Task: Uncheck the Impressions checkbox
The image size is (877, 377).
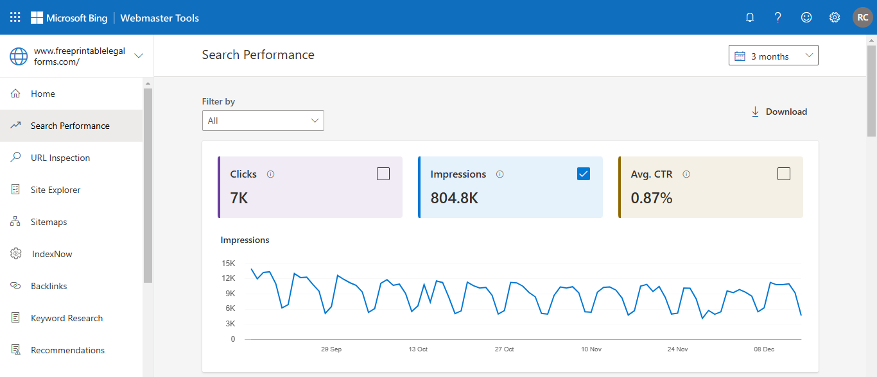Action: pyautogui.click(x=584, y=174)
